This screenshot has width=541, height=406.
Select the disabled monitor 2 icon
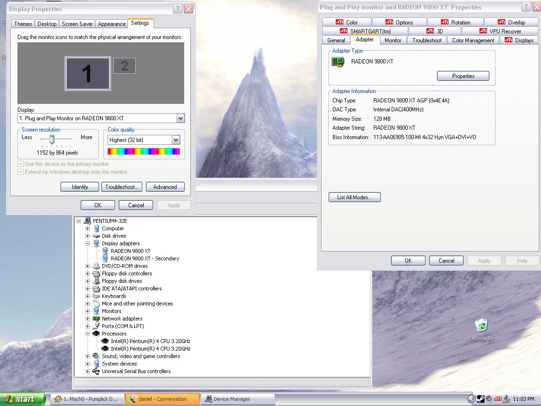point(124,66)
